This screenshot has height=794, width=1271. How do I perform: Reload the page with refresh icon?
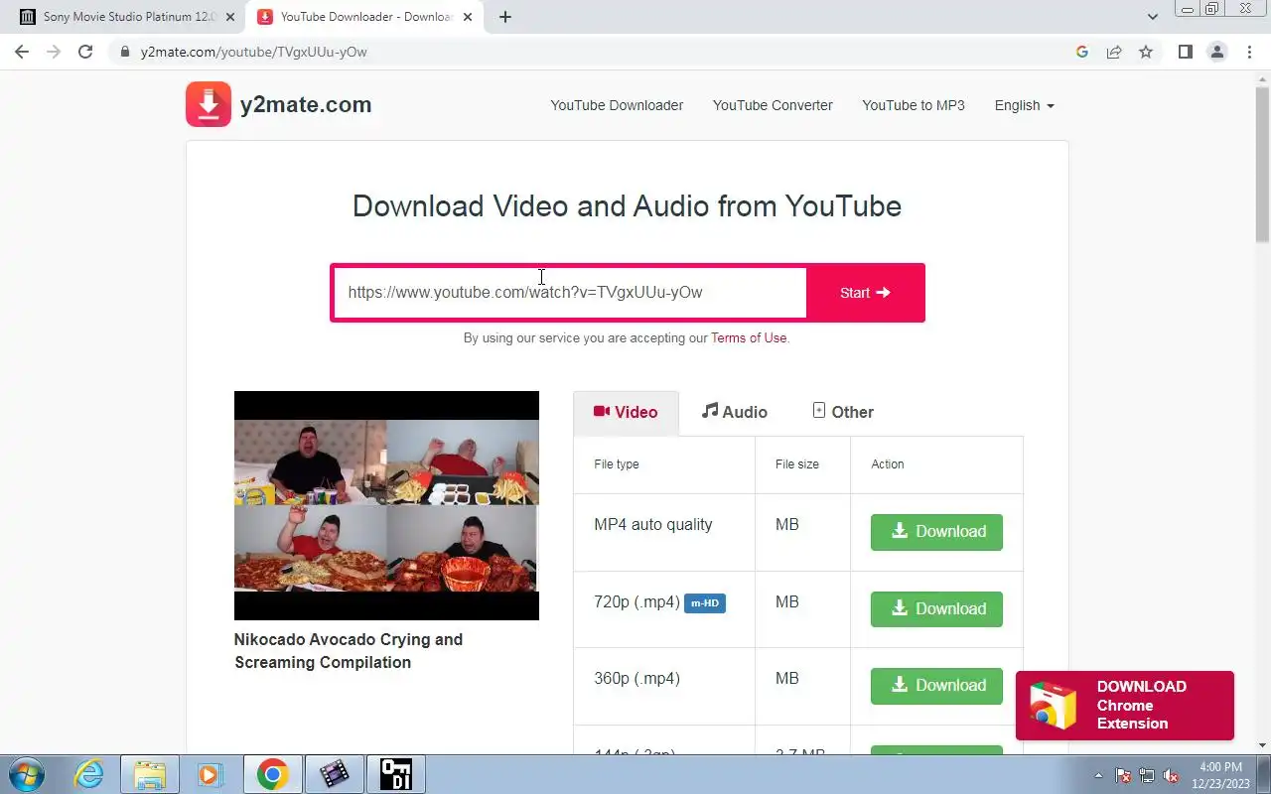85,52
